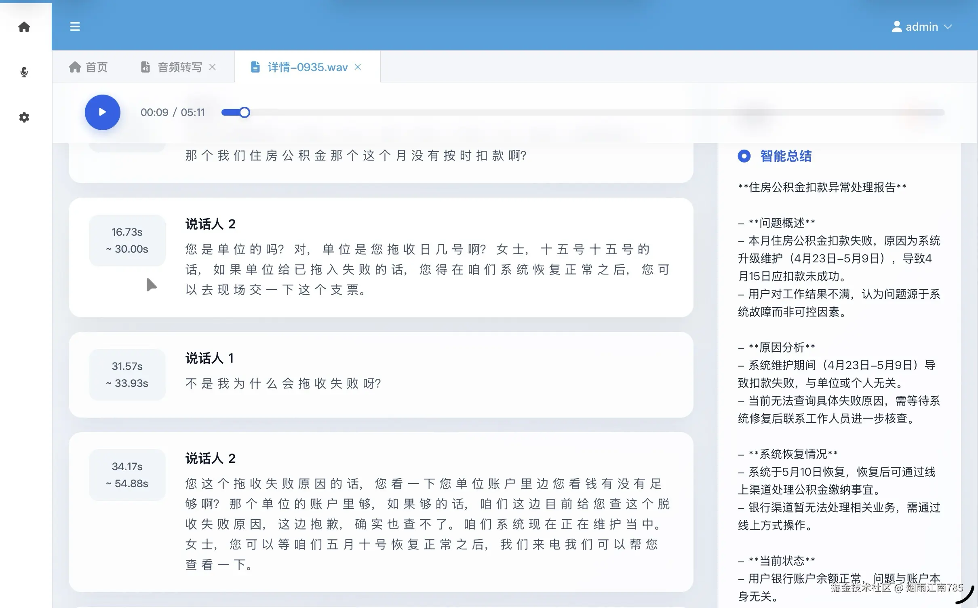The height and width of the screenshot is (608, 978).
Task: Click the admin user avatar icon
Action: 896,27
